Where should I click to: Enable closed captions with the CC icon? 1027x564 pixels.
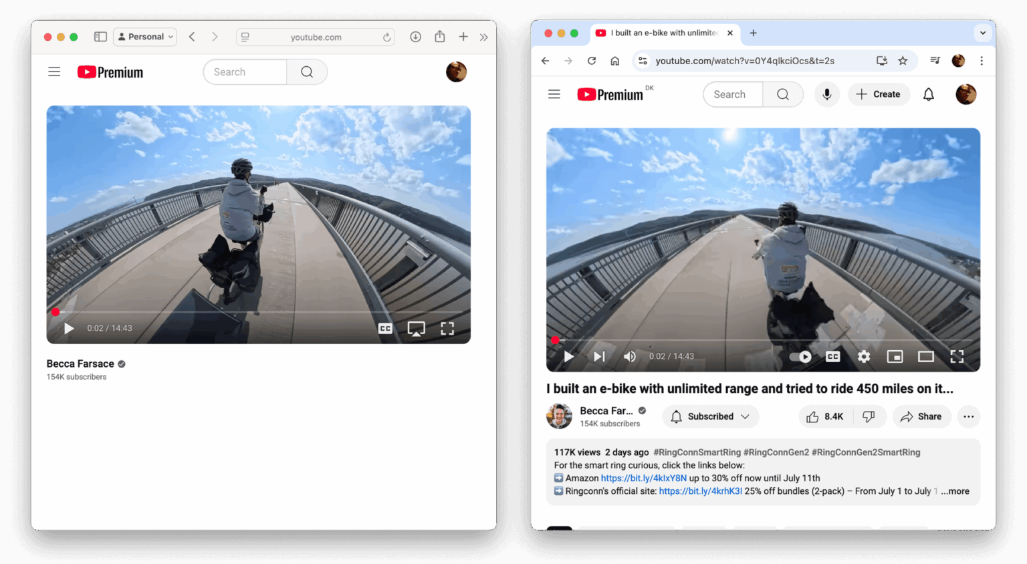tap(832, 356)
